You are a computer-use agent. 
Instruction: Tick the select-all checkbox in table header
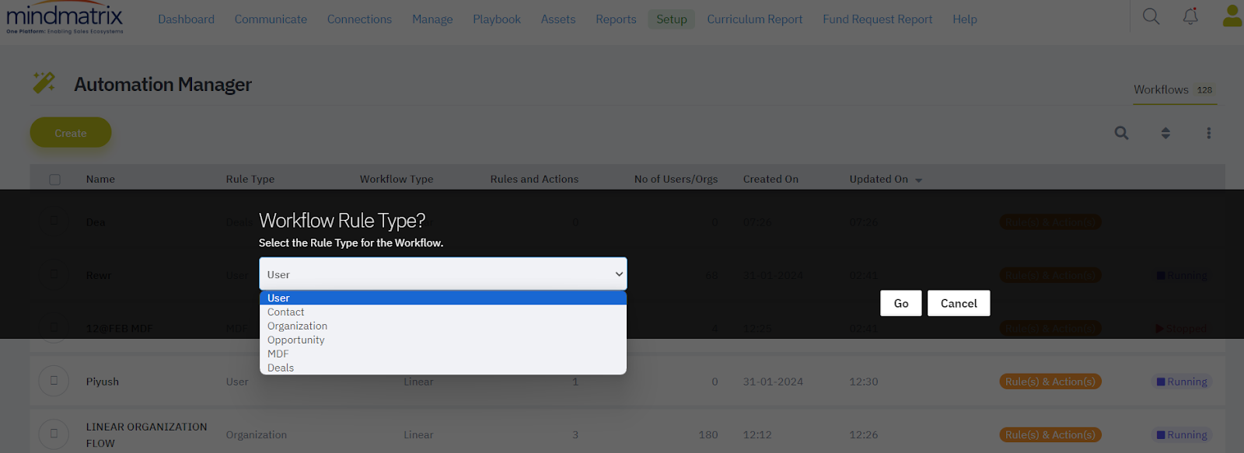tap(54, 179)
